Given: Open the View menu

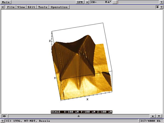Looking at the screenshot, I should tap(21, 7).
